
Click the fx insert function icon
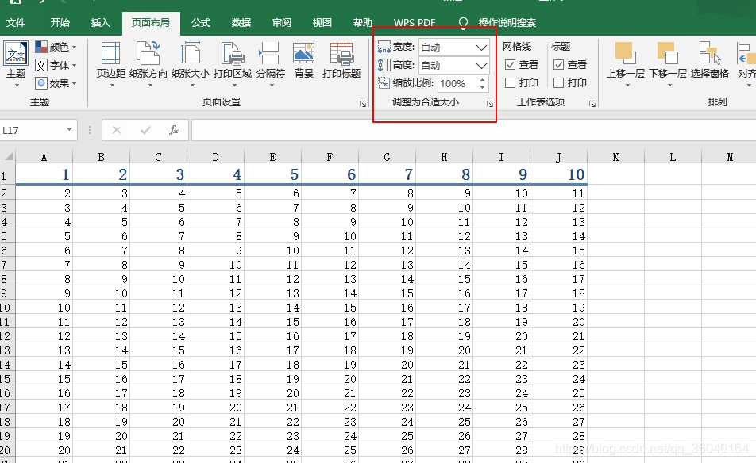[x=174, y=130]
